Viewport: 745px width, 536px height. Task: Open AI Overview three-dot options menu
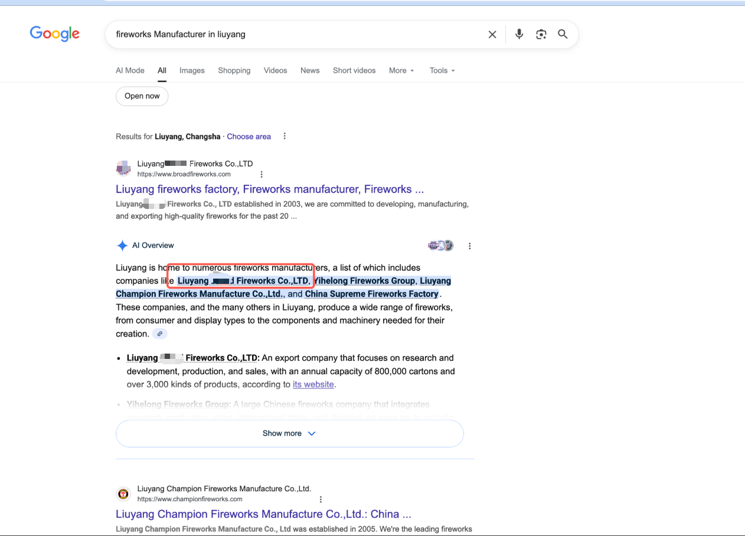point(470,246)
